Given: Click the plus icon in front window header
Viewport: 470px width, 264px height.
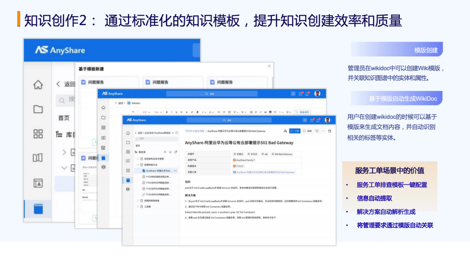Looking at the screenshot, I should coord(305,120).
